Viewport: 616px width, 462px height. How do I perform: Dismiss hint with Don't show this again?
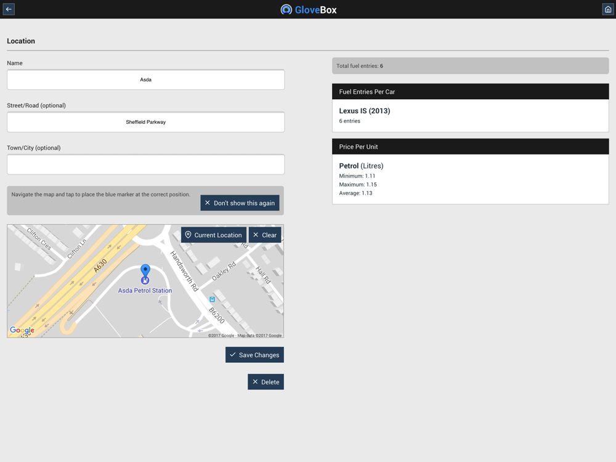[240, 203]
